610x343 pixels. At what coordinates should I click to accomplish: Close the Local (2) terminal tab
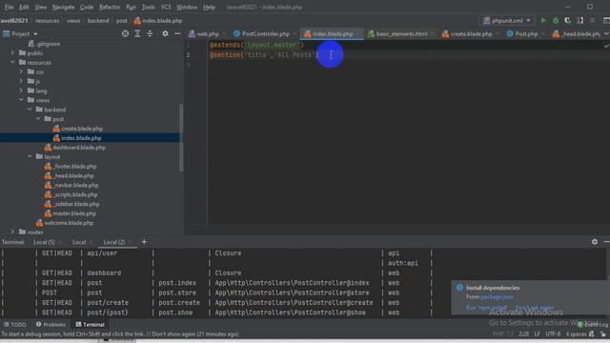pos(131,242)
